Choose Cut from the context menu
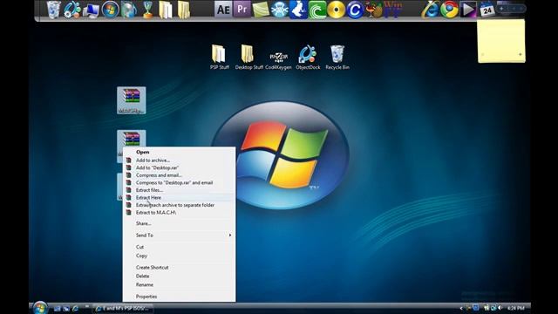558x314 pixels. coord(179,247)
